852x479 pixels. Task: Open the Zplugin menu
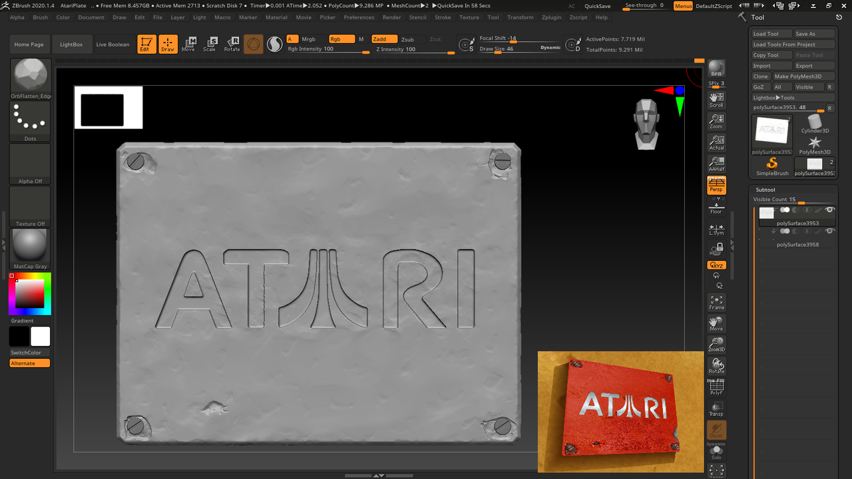point(550,17)
